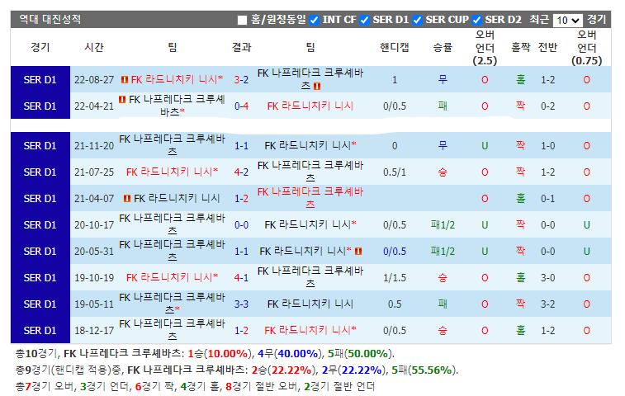Open the 0-0 result of 20-10-17 match
Screen dimensions: 625x396
click(x=241, y=224)
